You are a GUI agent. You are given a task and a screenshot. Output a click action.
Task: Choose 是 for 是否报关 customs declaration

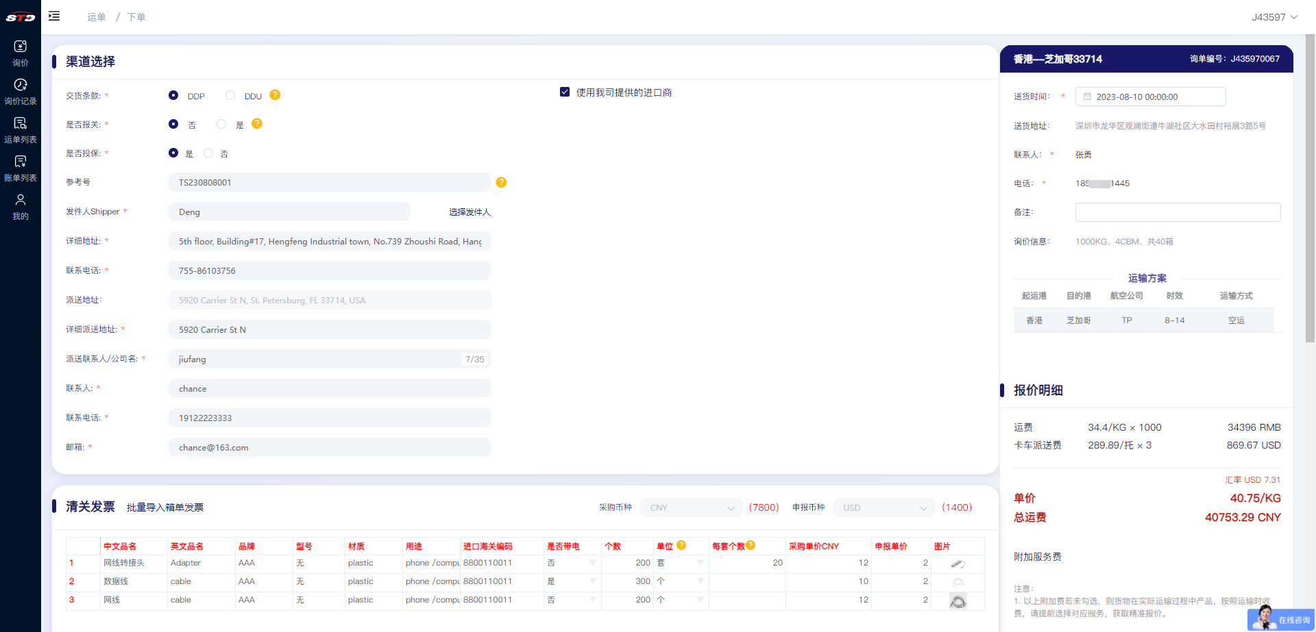221,125
